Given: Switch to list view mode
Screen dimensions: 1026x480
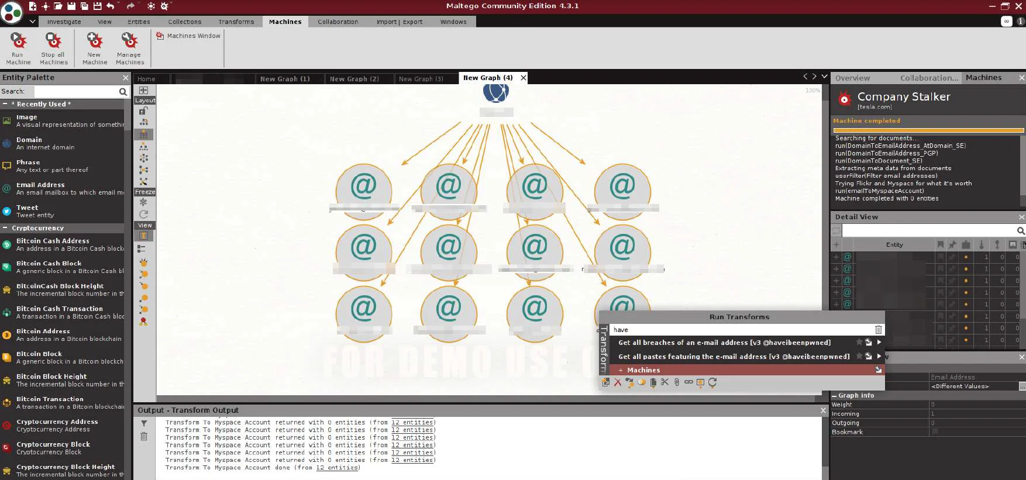Looking at the screenshot, I should pos(141,248).
